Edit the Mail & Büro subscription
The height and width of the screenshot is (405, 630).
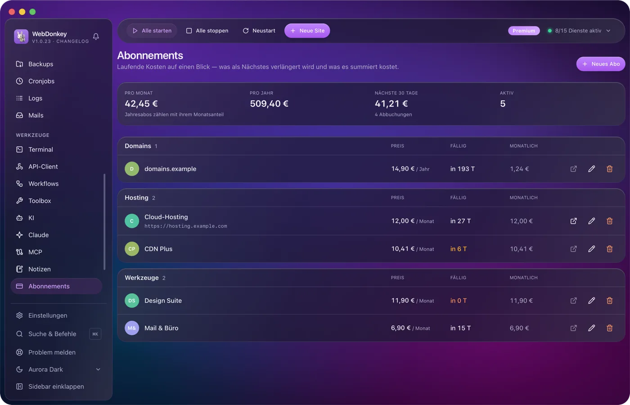(x=592, y=328)
